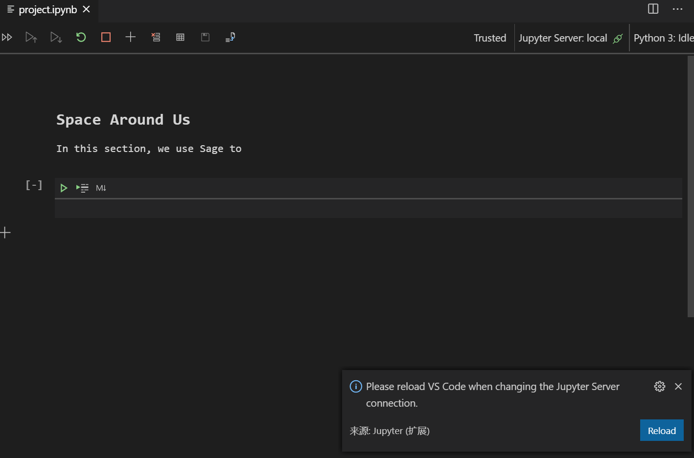The image size is (694, 458).
Task: Save the notebook
Action: [x=205, y=37]
